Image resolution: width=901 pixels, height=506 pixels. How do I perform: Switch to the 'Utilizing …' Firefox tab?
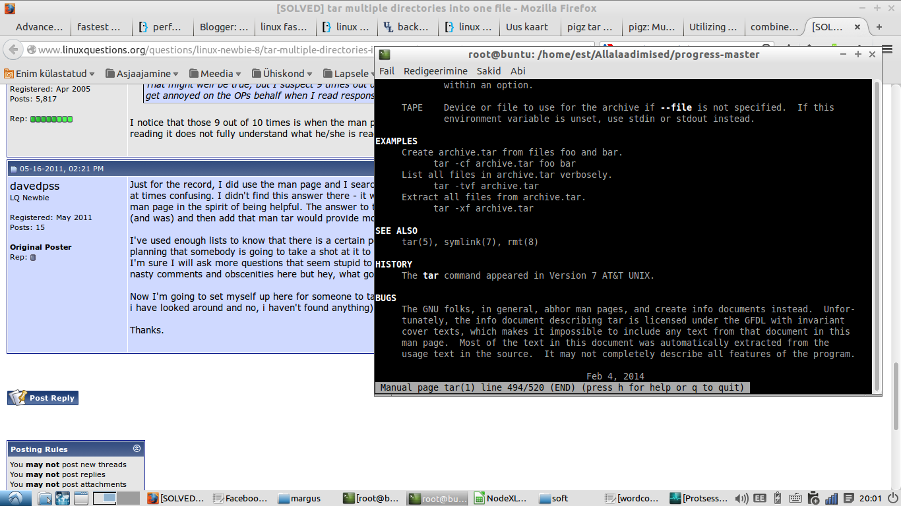click(713, 27)
